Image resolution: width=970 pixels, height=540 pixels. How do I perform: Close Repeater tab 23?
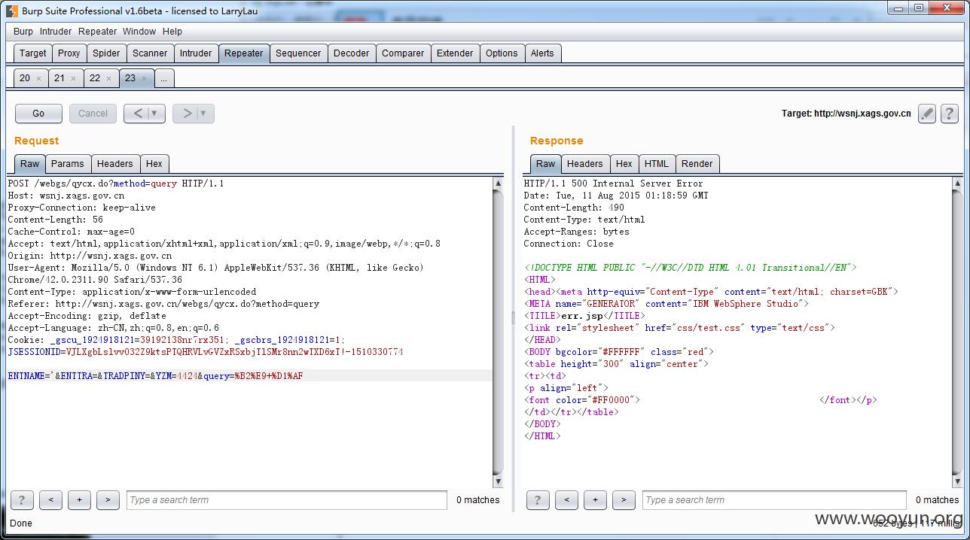pyautogui.click(x=144, y=78)
